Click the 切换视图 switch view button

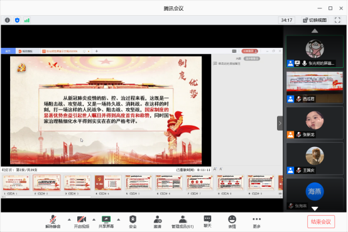tap(315, 20)
